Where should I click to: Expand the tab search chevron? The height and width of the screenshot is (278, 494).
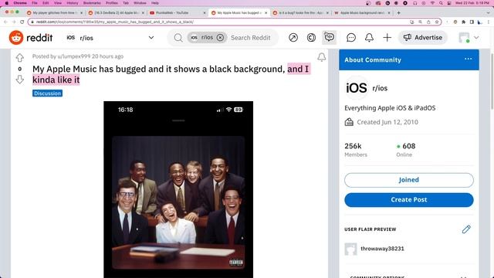click(x=489, y=13)
